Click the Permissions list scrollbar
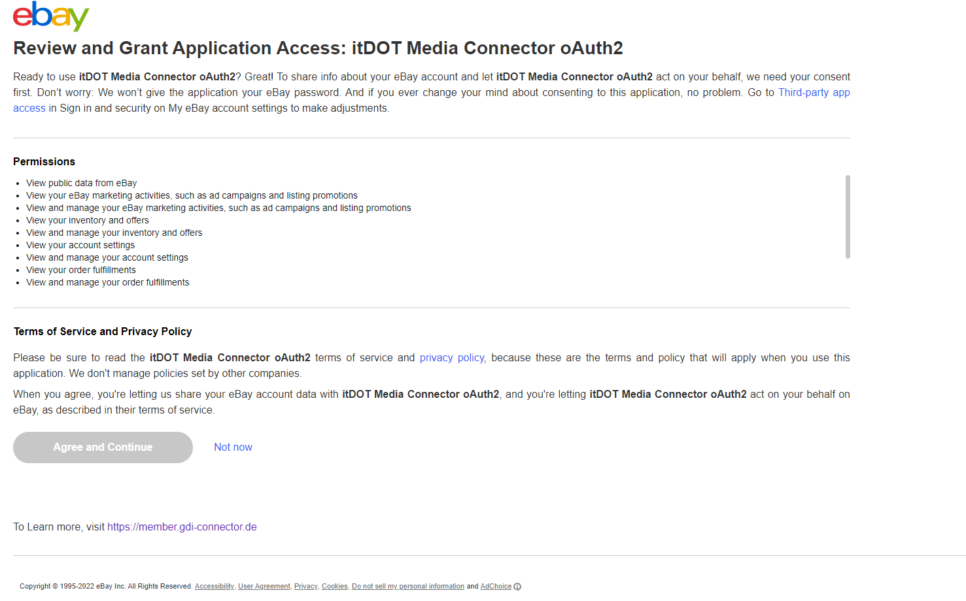Screen dimensions: 966x601 tap(848, 217)
